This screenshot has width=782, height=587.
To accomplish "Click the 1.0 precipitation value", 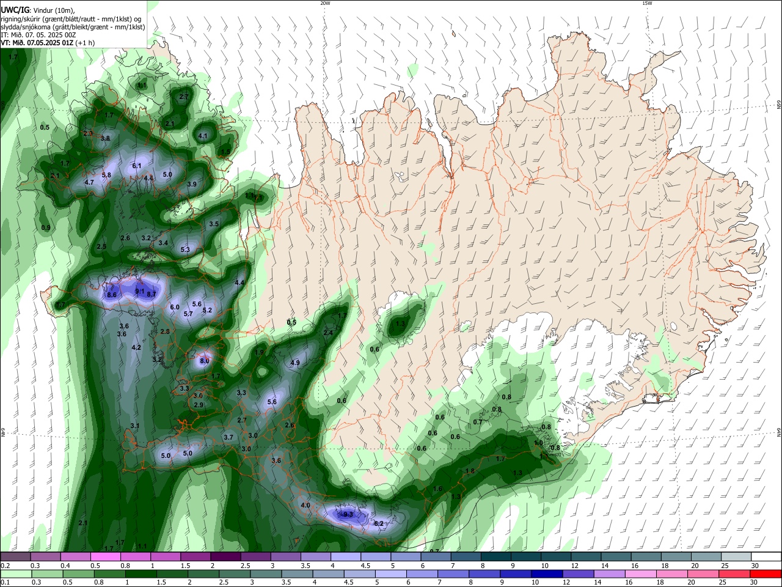I will coord(538,443).
